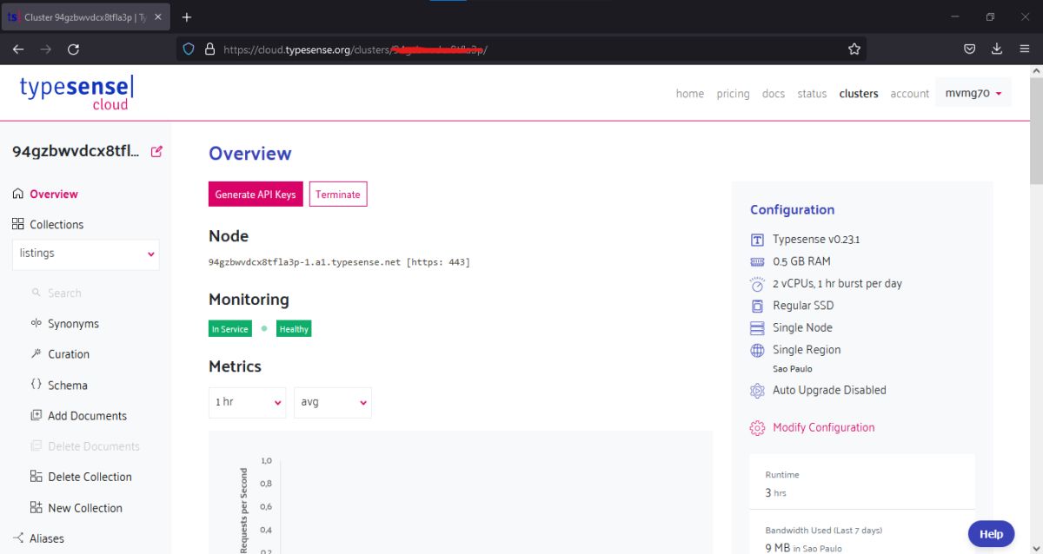
Task: Click the site security lock icon
Action: [209, 49]
